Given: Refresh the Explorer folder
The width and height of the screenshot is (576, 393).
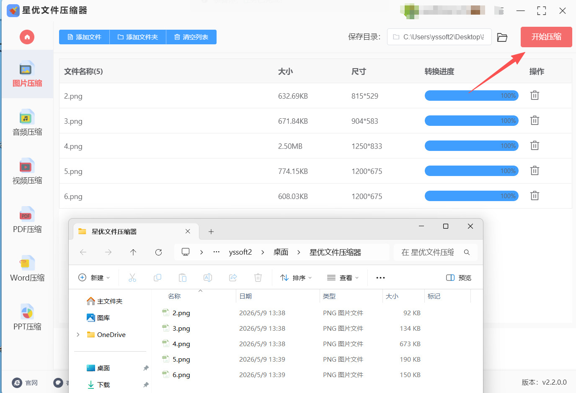Looking at the screenshot, I should [158, 252].
